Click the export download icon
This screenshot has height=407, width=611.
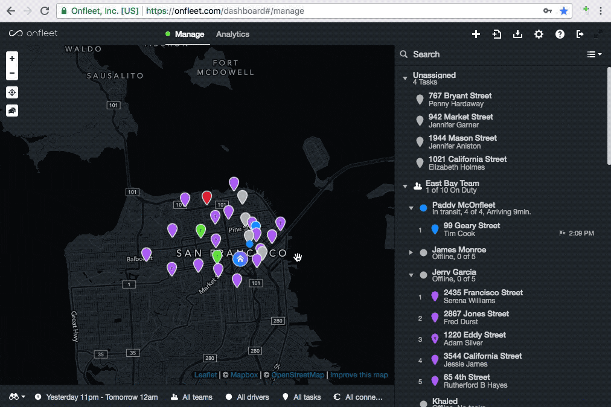pos(517,34)
